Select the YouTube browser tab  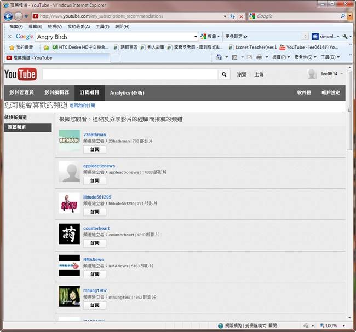57,57
